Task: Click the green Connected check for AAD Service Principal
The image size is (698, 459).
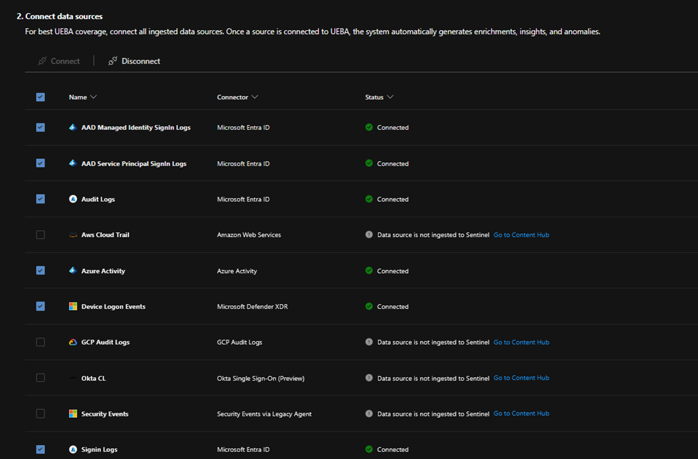Action: (x=369, y=163)
